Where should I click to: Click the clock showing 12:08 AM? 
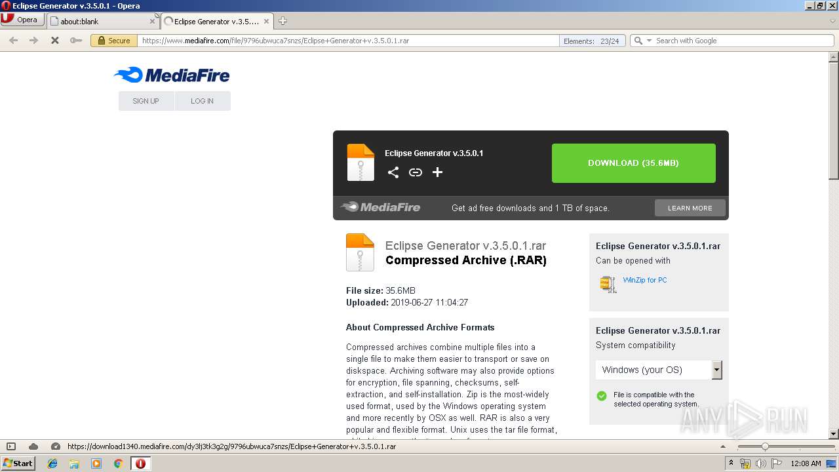806,463
